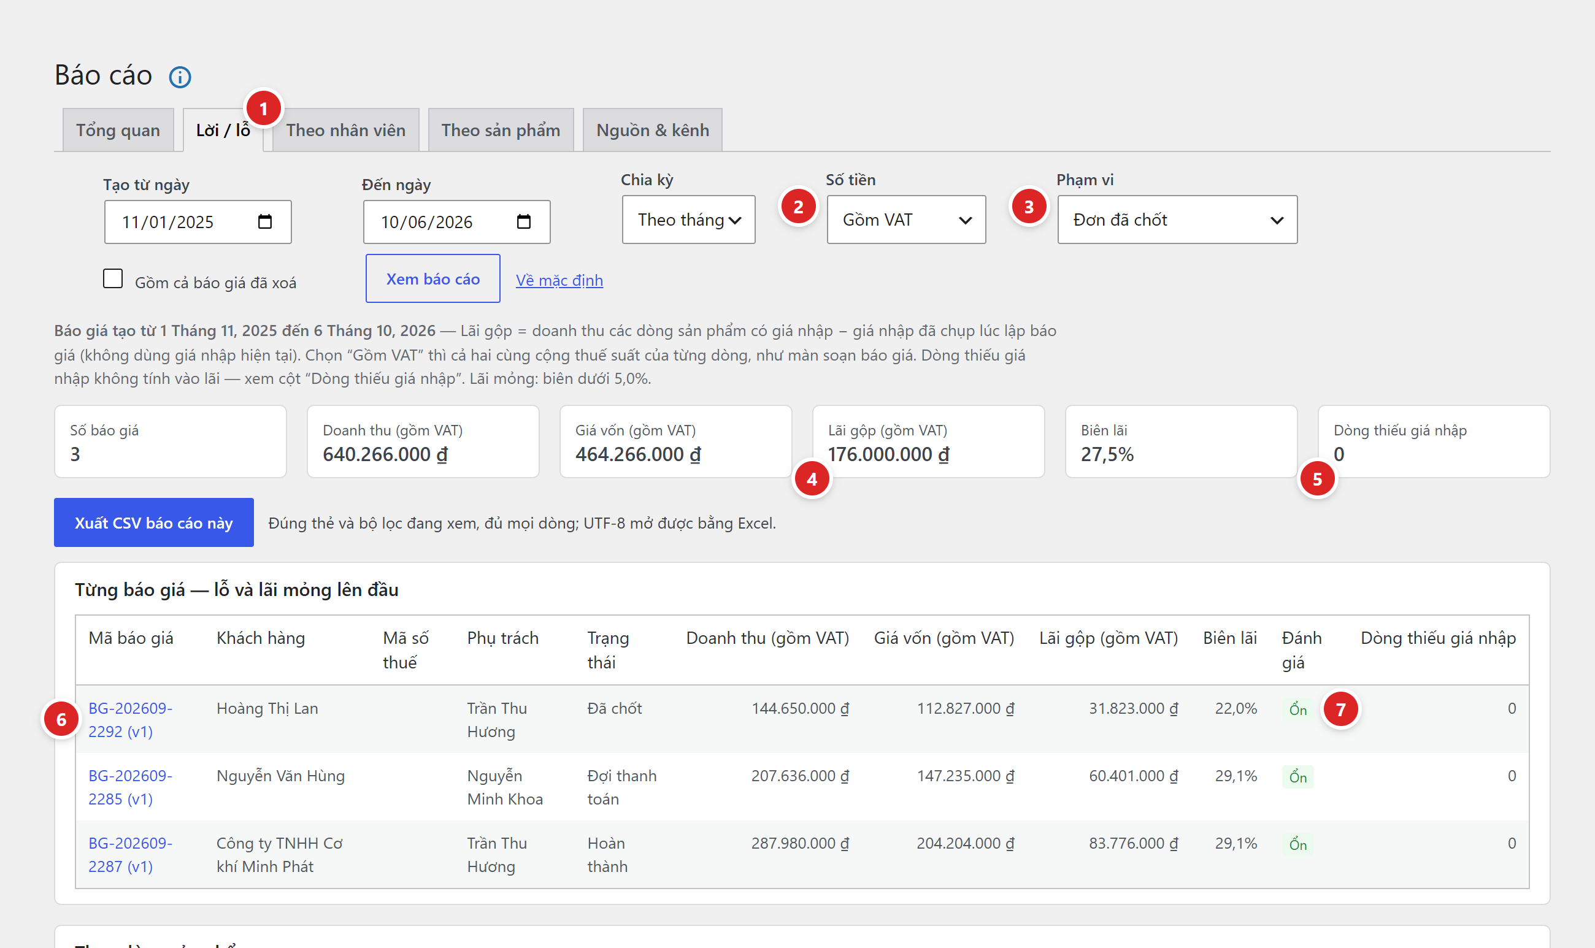This screenshot has width=1595, height=948.
Task: Click the Ổn badge in Hoàng Thị Lan row
Action: (1297, 709)
